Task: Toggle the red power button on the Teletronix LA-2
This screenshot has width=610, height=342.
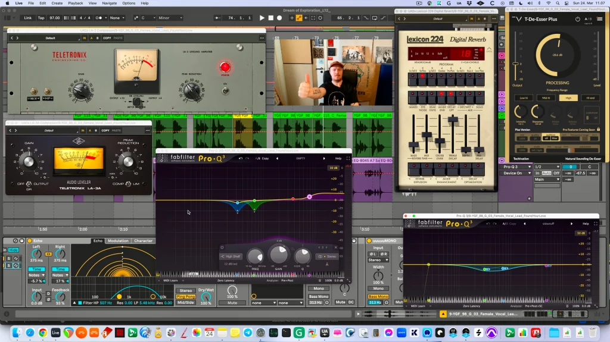Action: pyautogui.click(x=225, y=67)
